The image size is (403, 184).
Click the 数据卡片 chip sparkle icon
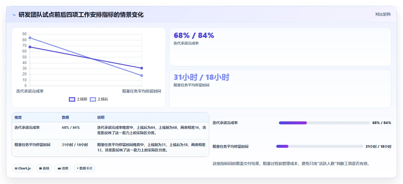78,168
